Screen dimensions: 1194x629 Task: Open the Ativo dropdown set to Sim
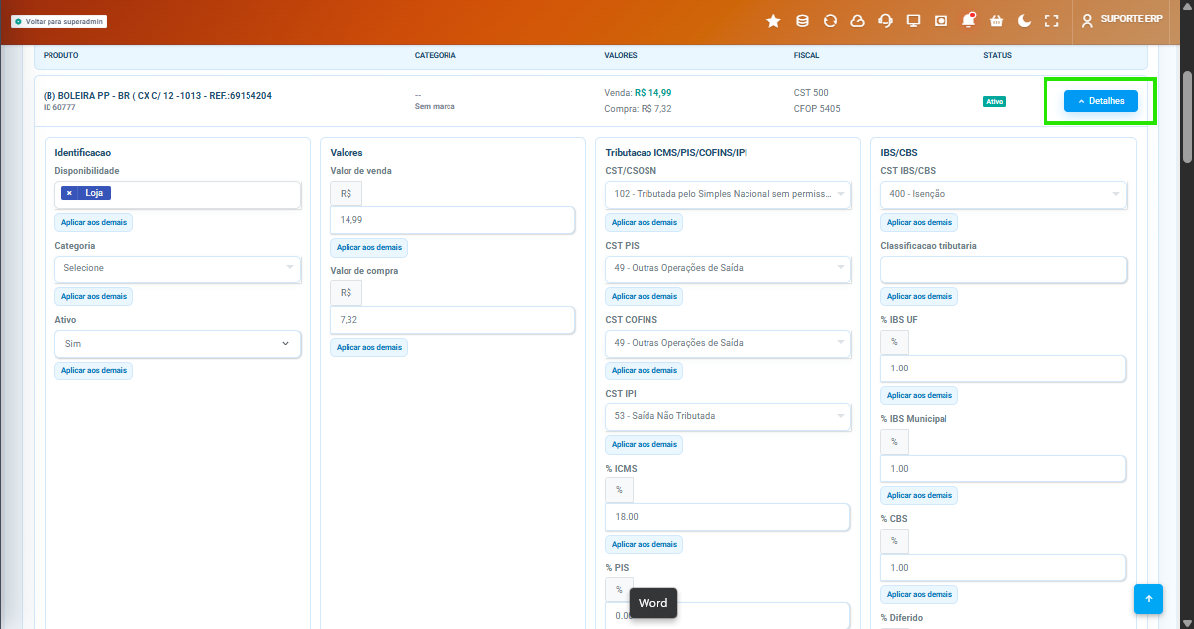(178, 344)
